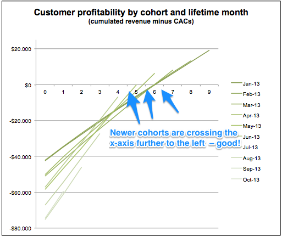
Task: Click the x-axis label 0
Action: pos(45,92)
